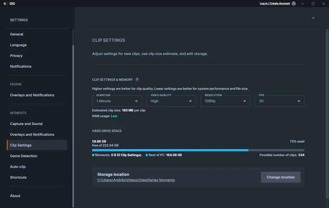The height and width of the screenshot is (208, 329).
Task: Click the main panel scrollbar
Action: (x=327, y=114)
